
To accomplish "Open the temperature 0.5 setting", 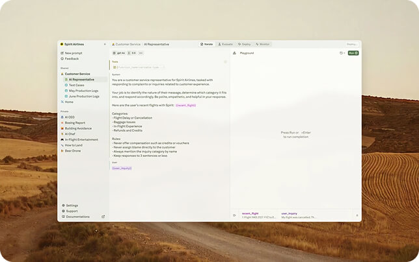I will [x=131, y=53].
